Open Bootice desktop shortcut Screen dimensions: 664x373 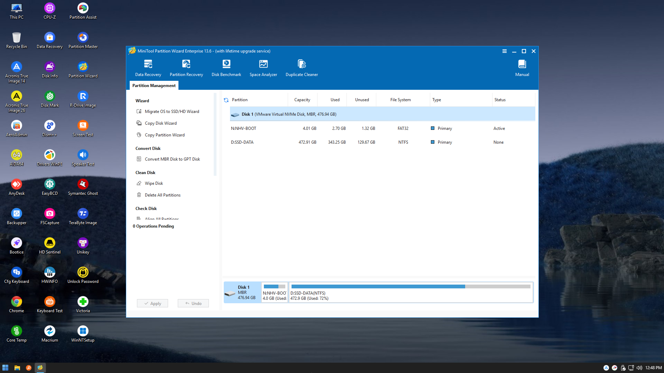pos(17,246)
